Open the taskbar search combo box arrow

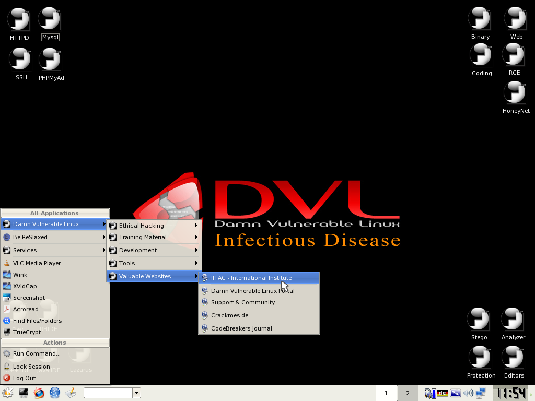click(x=136, y=393)
